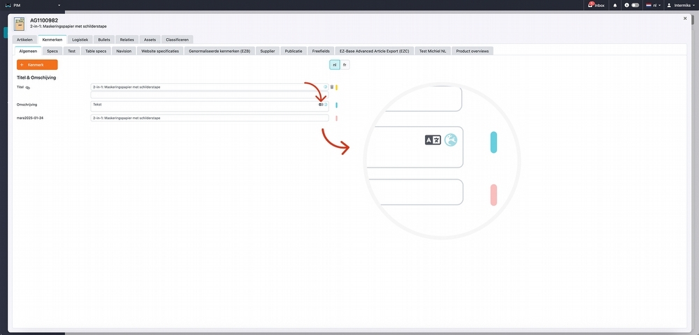
Task: Close the article dialog with X
Action: point(685,19)
